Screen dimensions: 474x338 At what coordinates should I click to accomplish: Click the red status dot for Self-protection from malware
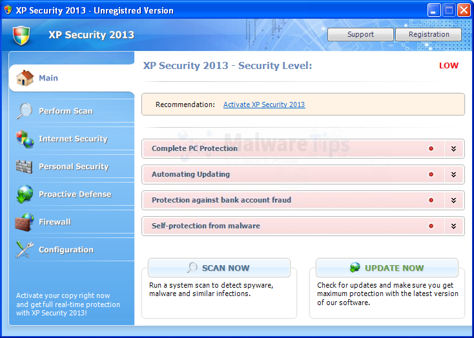pos(431,226)
